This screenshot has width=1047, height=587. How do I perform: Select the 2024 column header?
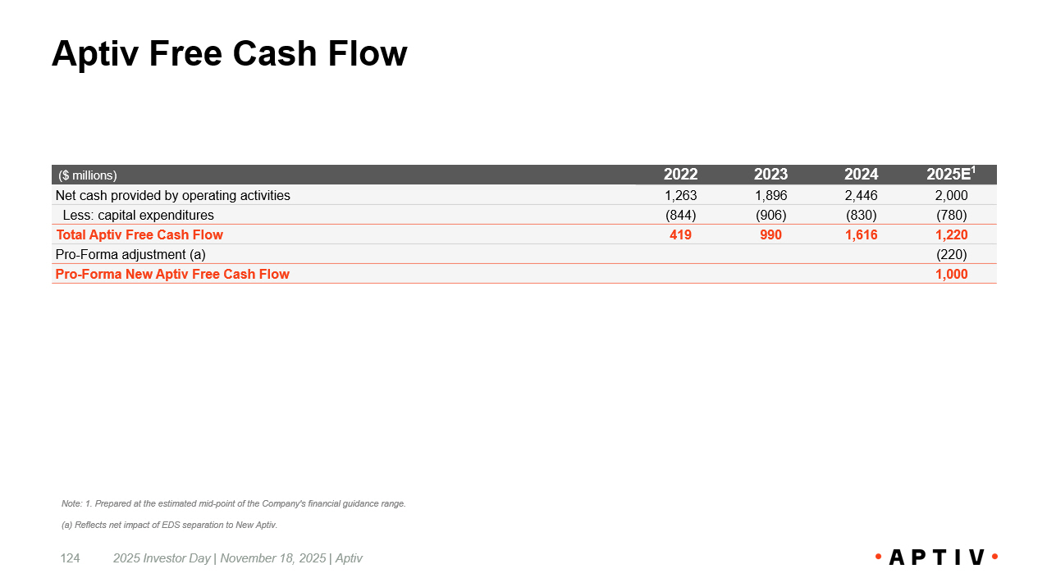click(861, 175)
